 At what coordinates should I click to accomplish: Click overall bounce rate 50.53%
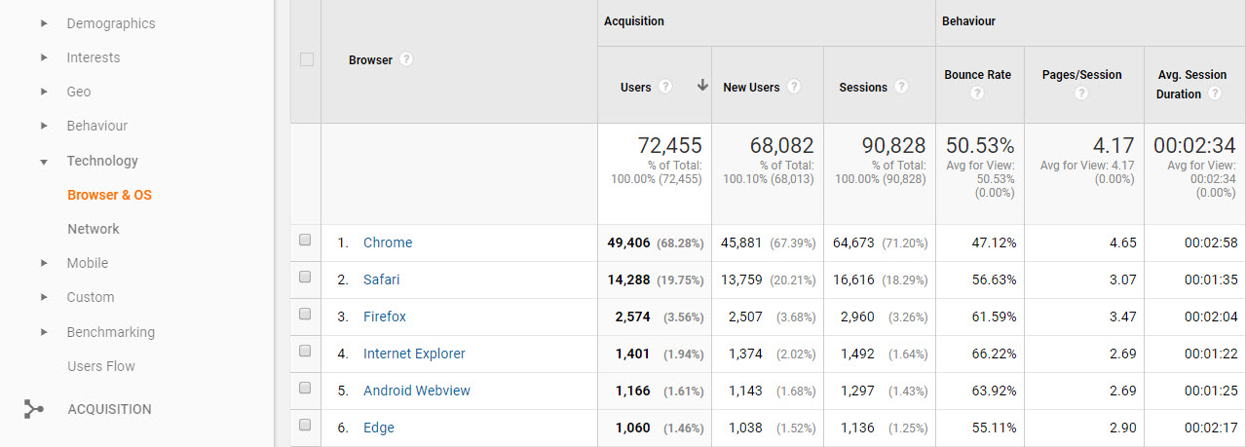coord(980,146)
